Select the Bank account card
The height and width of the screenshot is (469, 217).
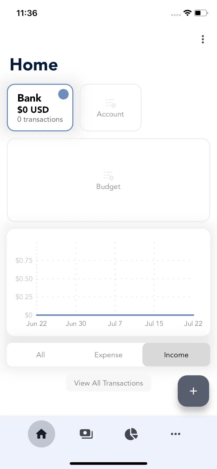point(40,108)
